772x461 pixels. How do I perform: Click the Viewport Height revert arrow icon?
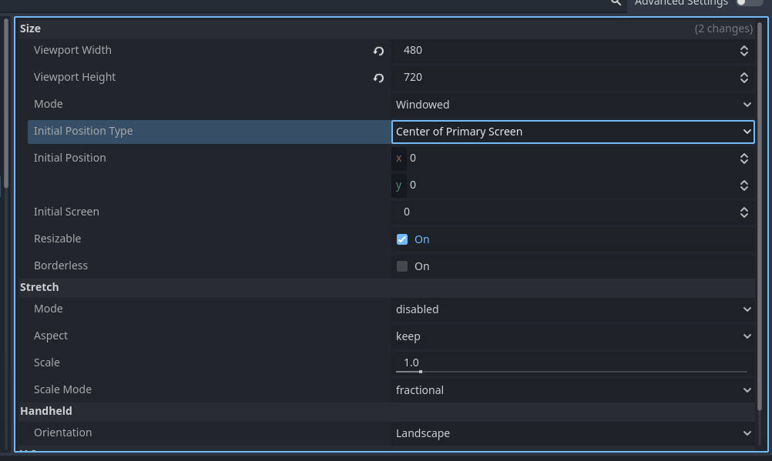click(378, 78)
